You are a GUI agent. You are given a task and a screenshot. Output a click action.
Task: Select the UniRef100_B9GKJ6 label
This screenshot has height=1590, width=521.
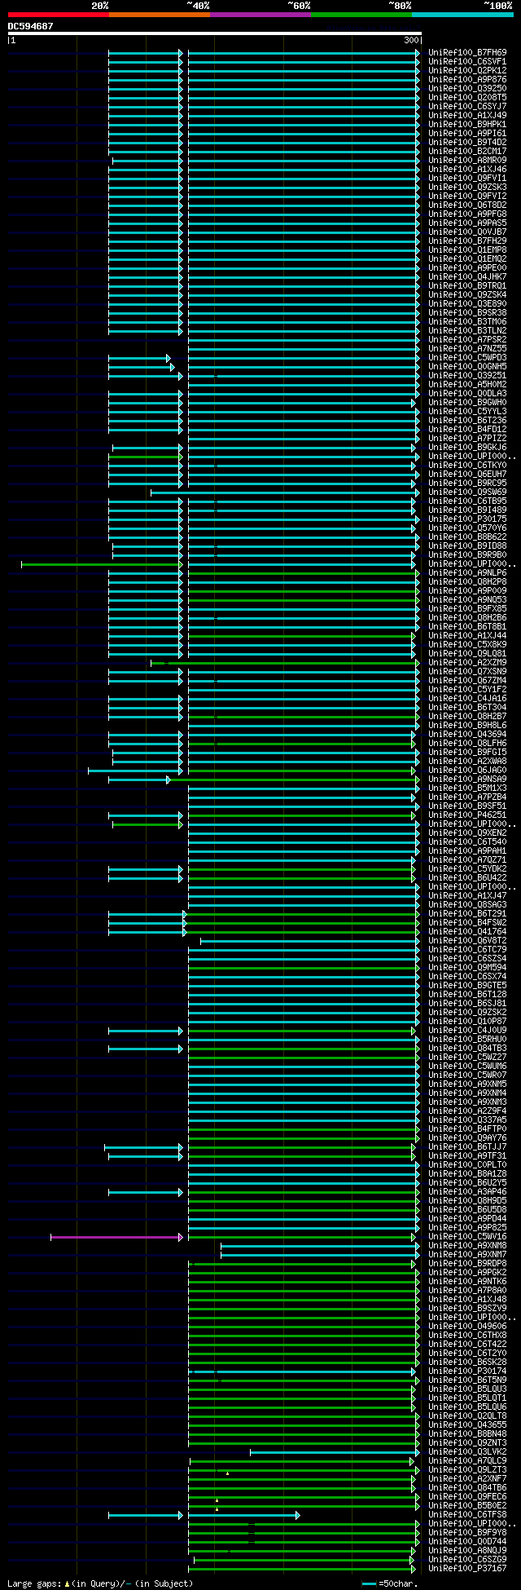coord(467,447)
